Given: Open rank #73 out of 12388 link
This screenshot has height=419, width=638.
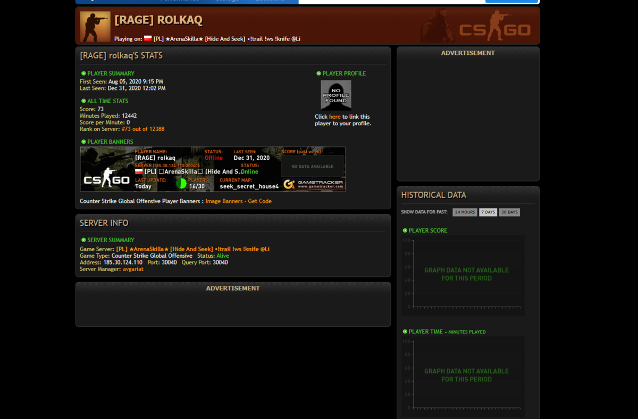Looking at the screenshot, I should (x=143, y=129).
